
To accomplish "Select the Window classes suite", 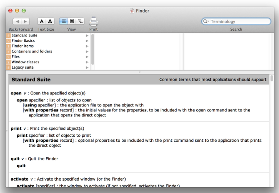I will click(x=48, y=62).
